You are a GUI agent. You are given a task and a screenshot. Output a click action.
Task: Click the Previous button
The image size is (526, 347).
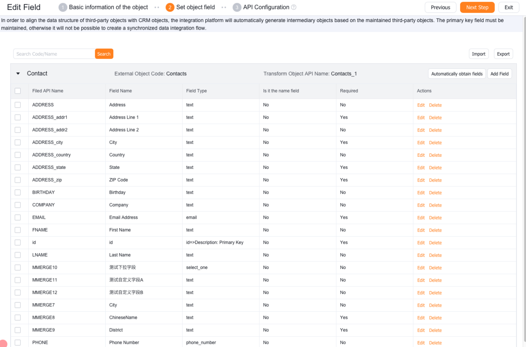click(440, 7)
